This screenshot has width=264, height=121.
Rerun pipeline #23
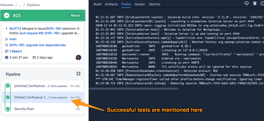coord(75,16)
